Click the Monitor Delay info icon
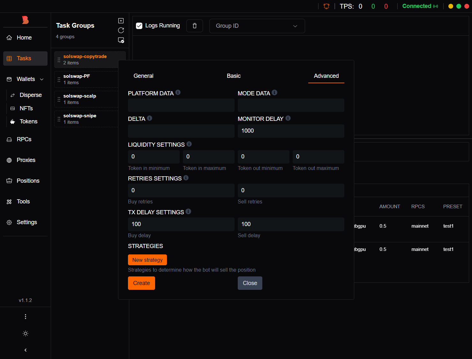472x359 pixels. tap(288, 118)
